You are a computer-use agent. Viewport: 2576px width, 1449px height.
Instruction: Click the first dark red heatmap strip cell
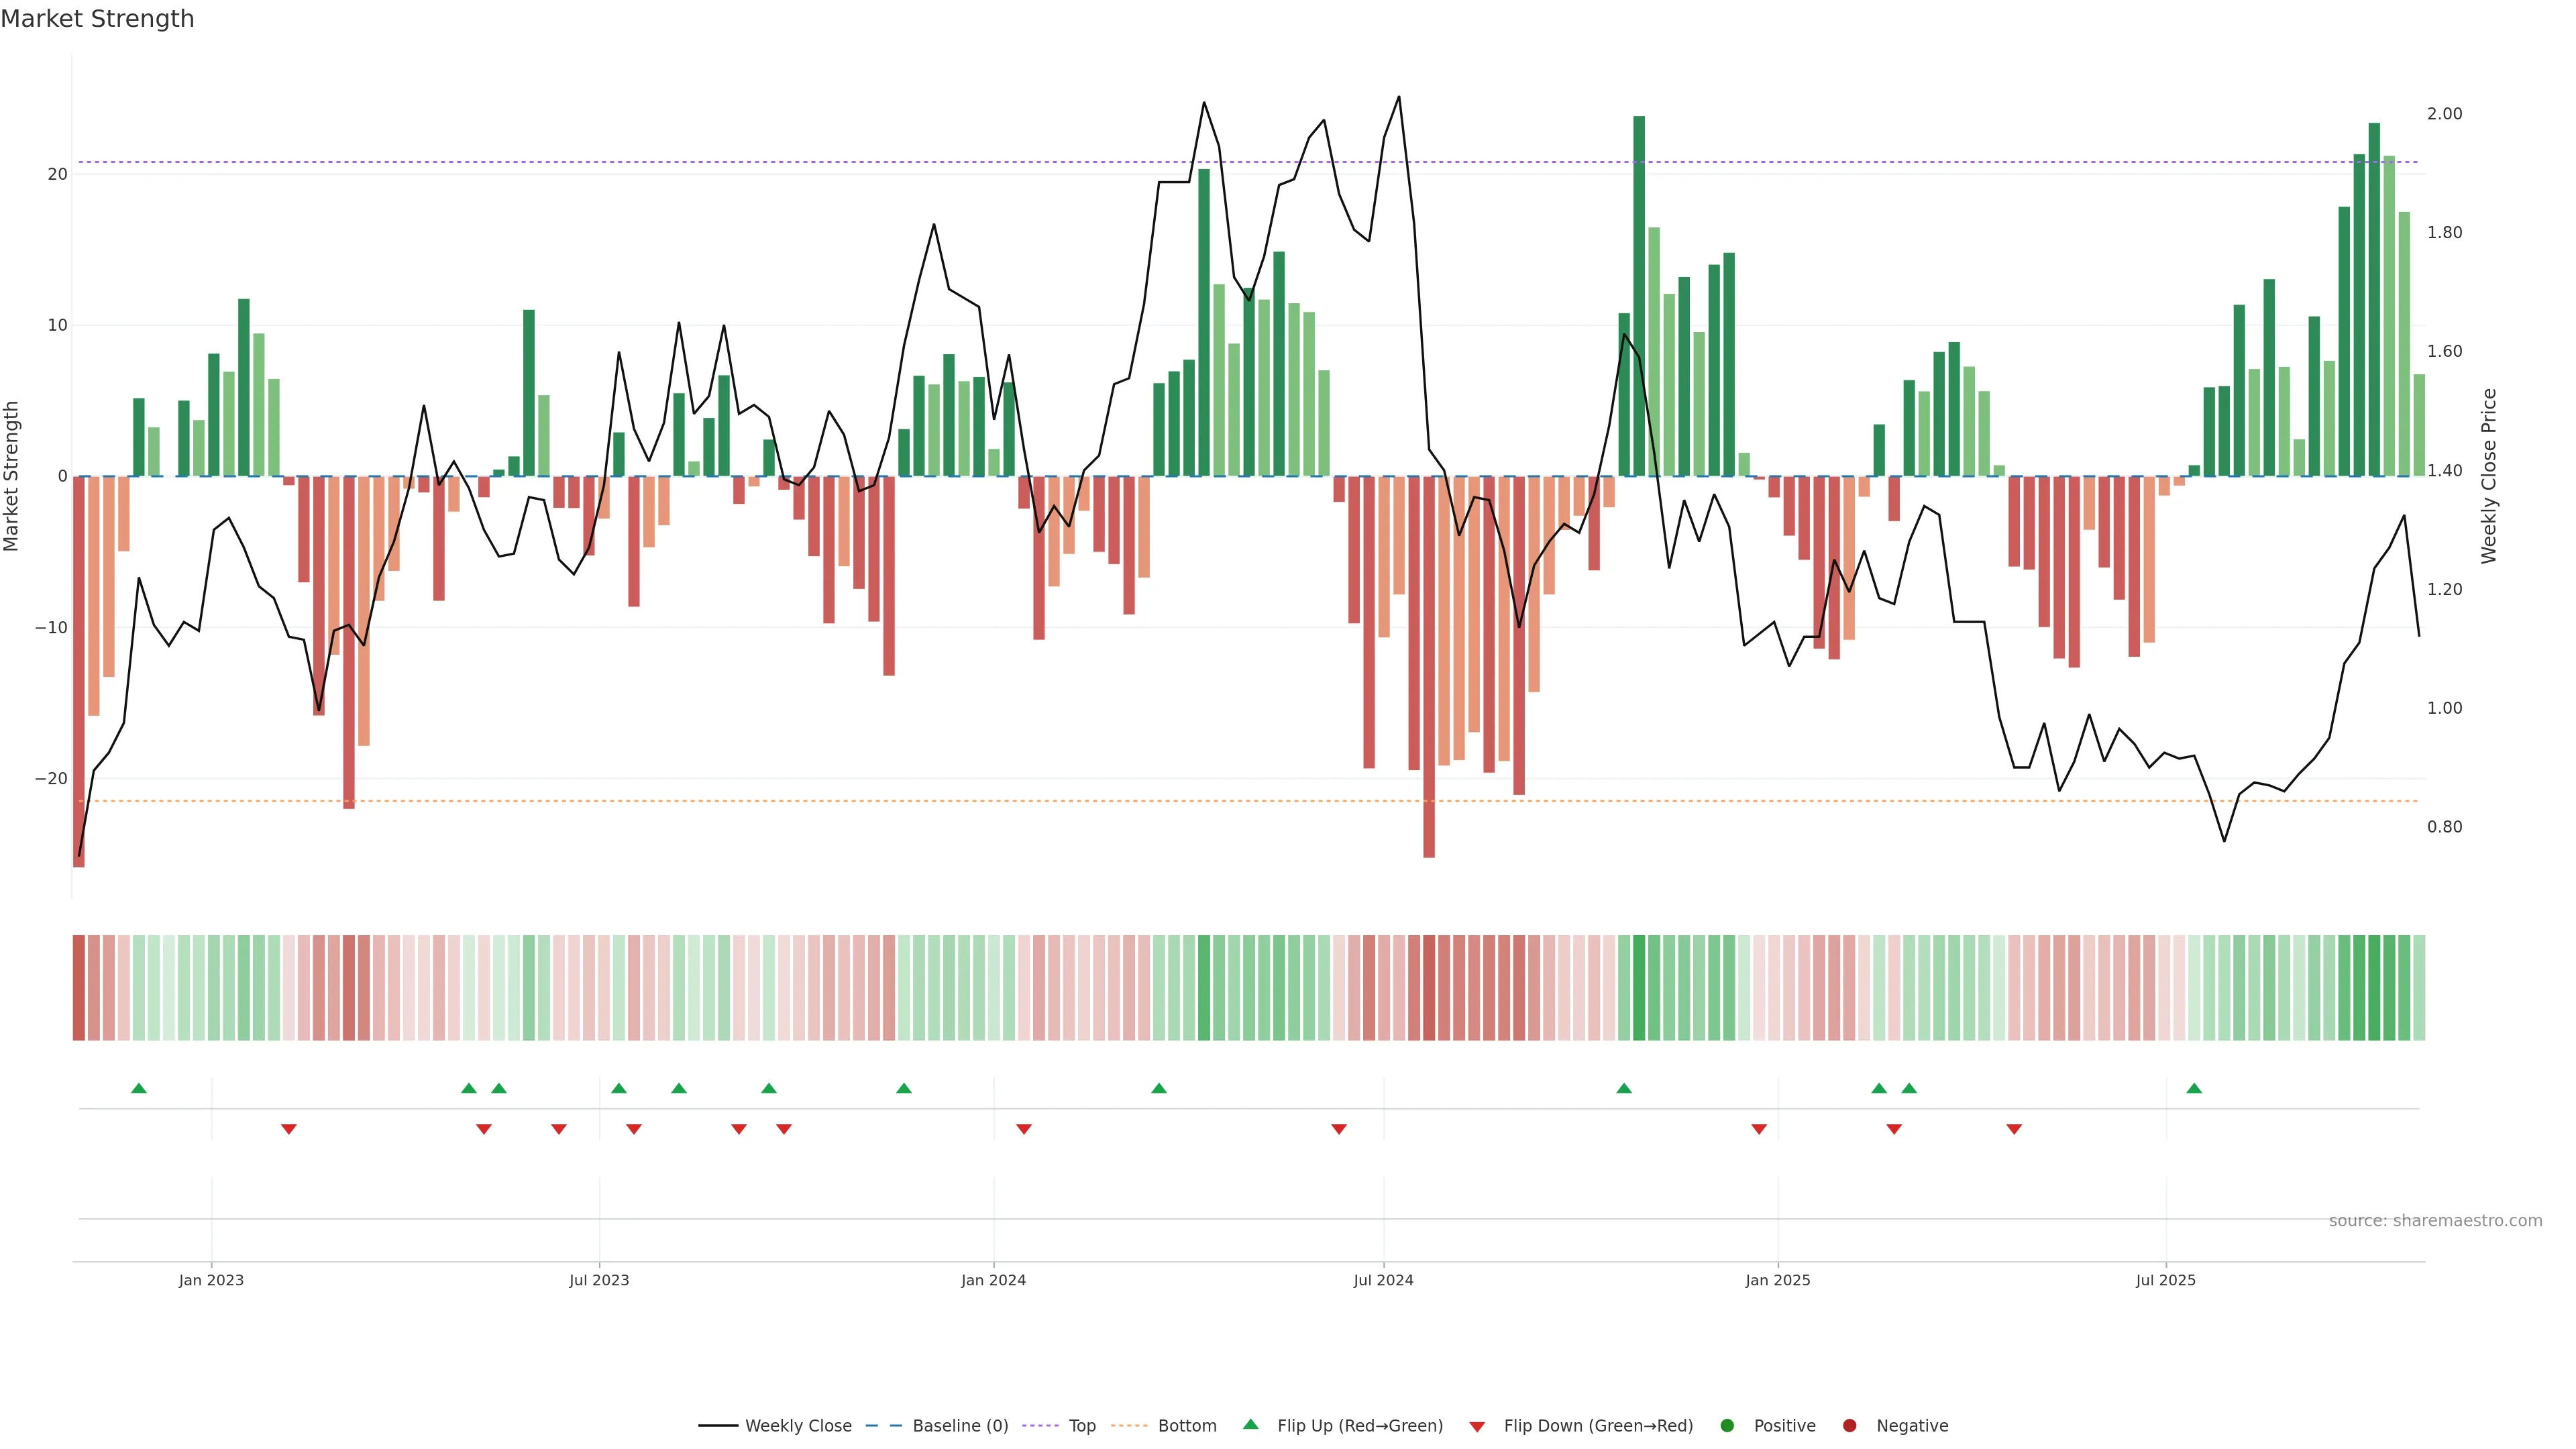(x=79, y=987)
